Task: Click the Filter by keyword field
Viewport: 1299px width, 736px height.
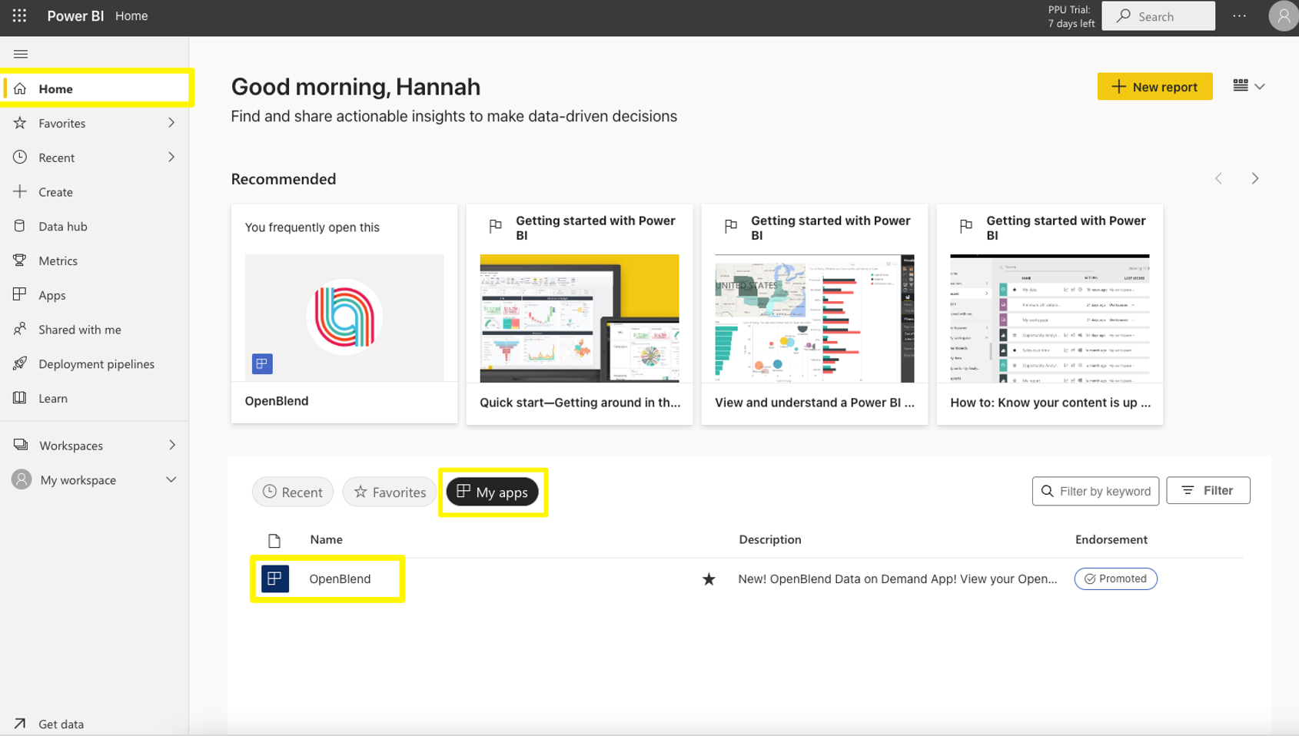Action: point(1095,491)
